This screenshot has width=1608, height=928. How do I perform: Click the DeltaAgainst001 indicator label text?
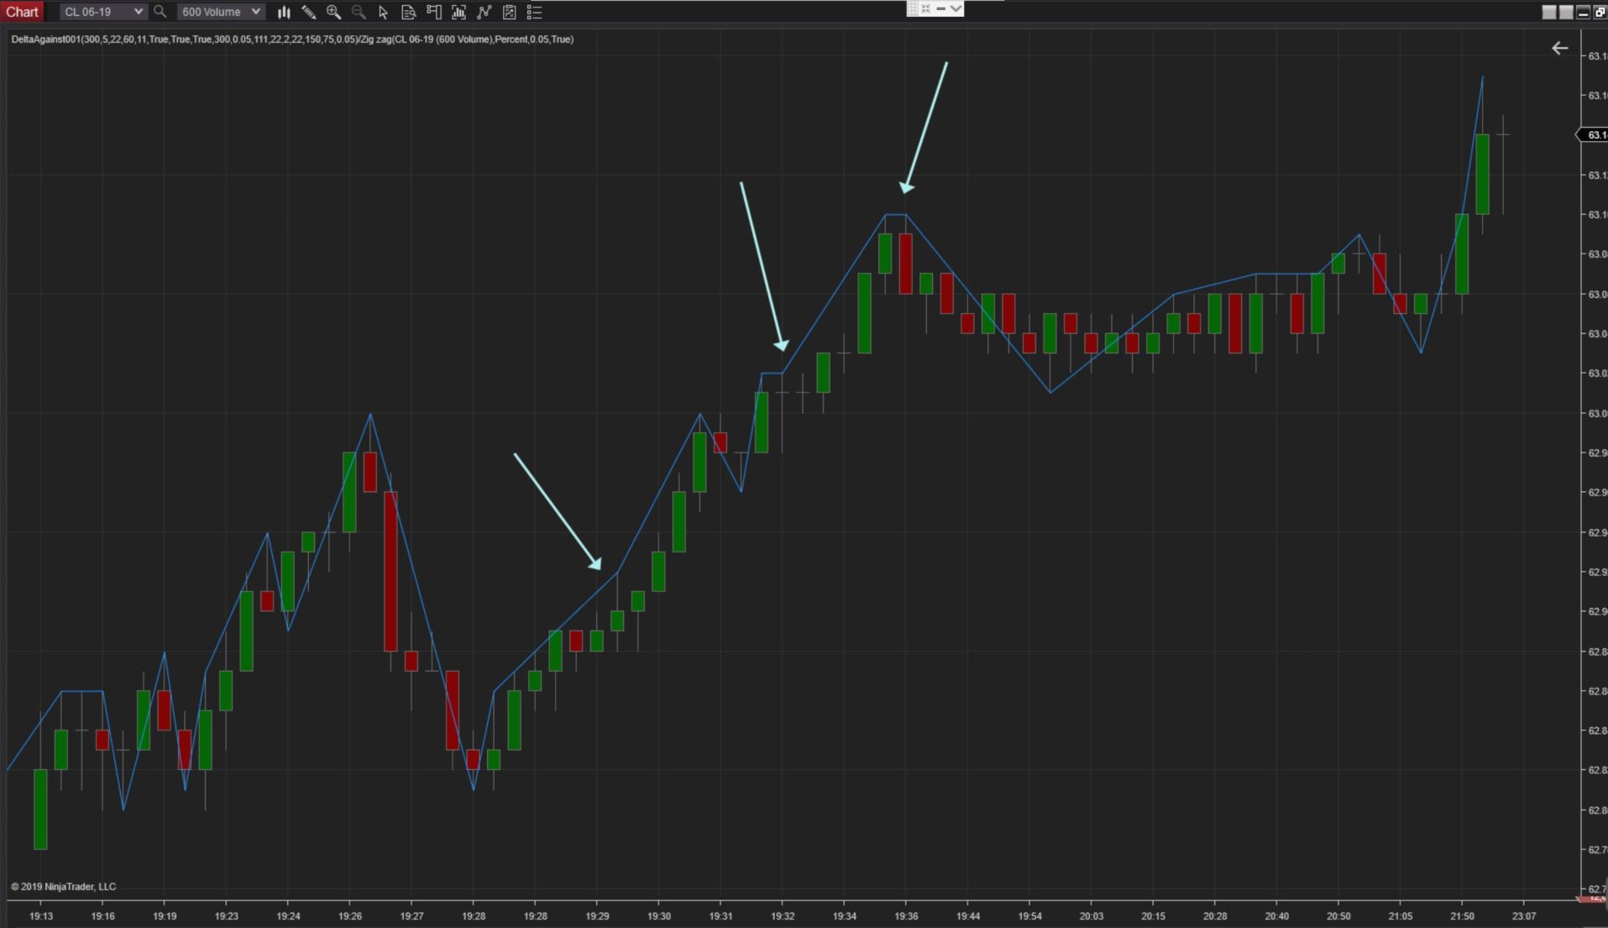coord(292,39)
